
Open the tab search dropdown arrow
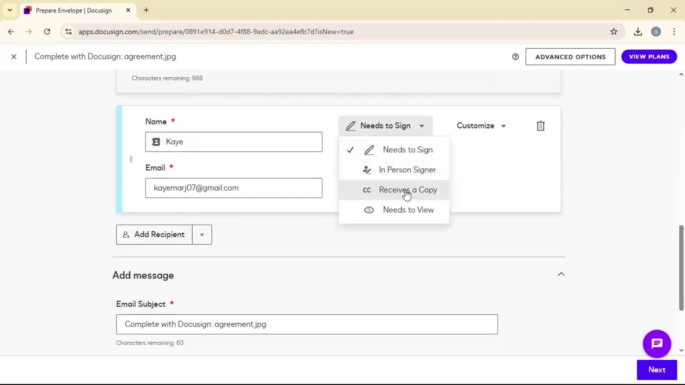click(10, 10)
